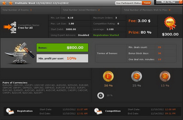Click Competition end time 09:31 PM
This screenshot has height=120, width=183.
pyautogui.click(x=170, y=113)
